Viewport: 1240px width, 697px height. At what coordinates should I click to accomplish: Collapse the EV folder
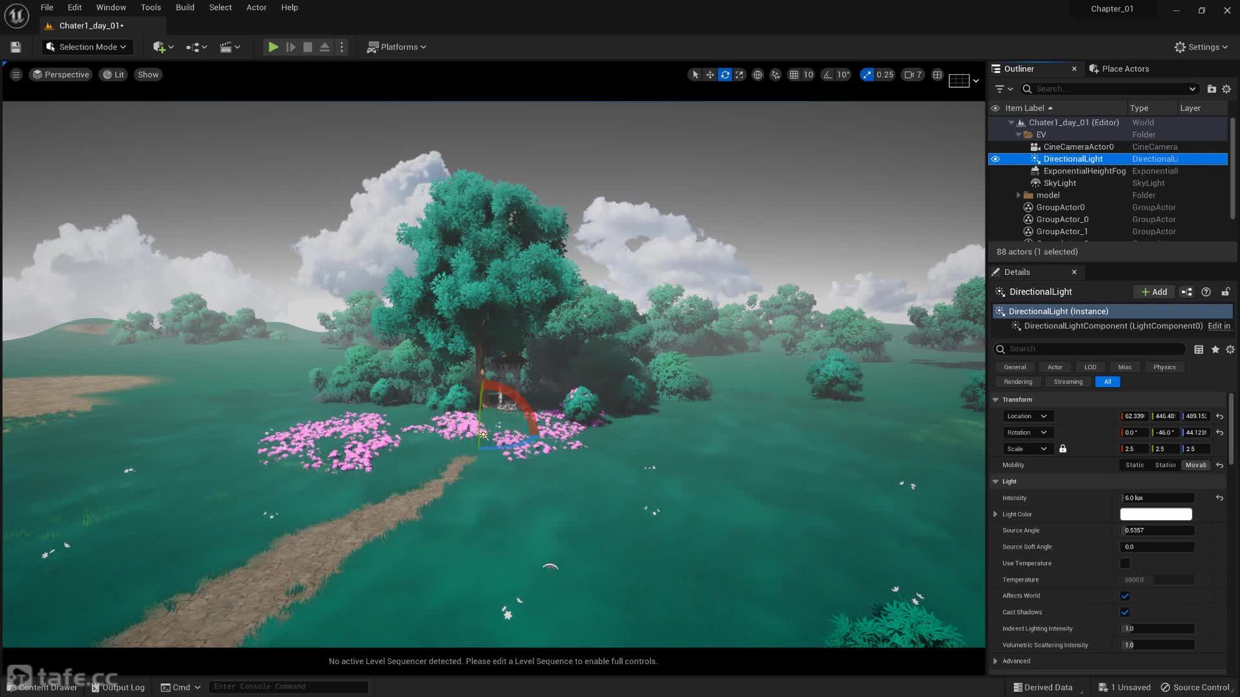coord(1018,135)
